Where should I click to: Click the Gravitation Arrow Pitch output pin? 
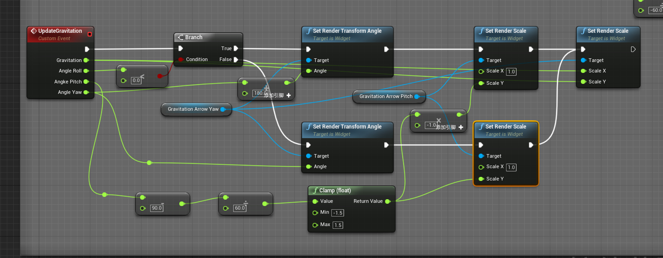click(x=417, y=97)
